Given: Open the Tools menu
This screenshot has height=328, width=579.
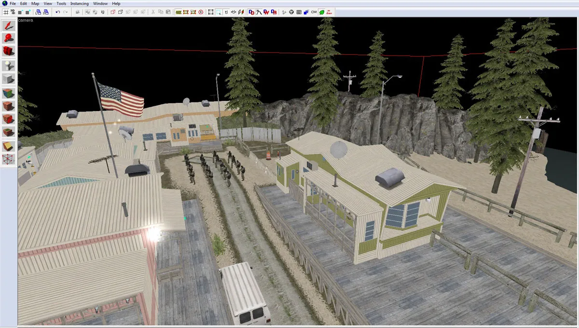Looking at the screenshot, I should pos(61,3).
